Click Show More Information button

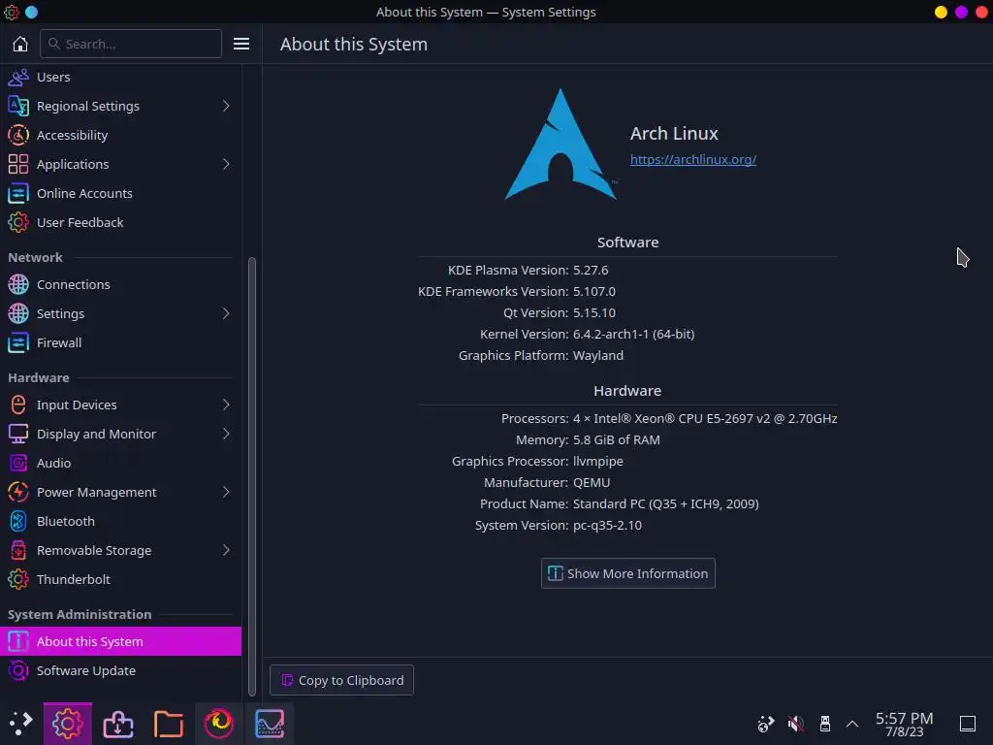click(627, 573)
